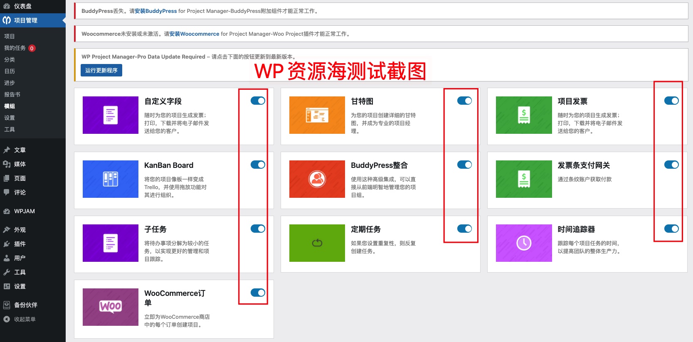The height and width of the screenshot is (342, 693).
Task: Disable the KanBan Board module switch
Action: [258, 165]
